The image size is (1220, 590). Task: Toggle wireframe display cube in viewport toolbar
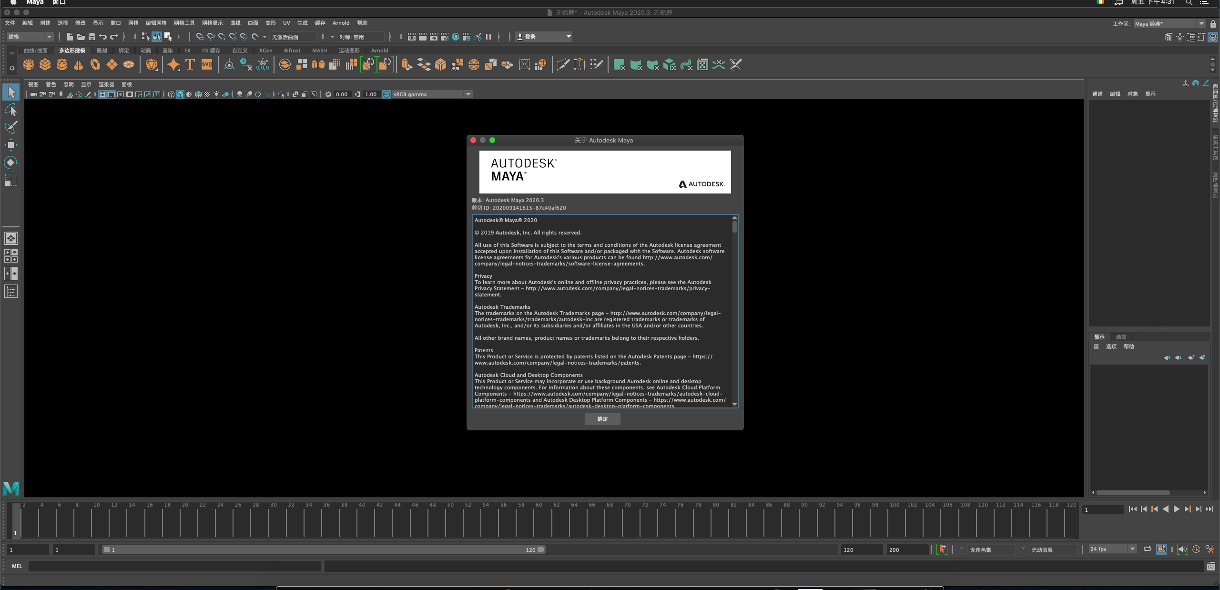171,94
